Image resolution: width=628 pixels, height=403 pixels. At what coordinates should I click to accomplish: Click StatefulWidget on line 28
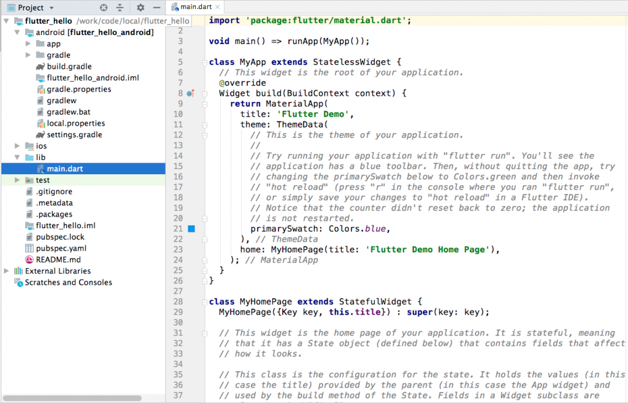pyautogui.click(x=375, y=302)
